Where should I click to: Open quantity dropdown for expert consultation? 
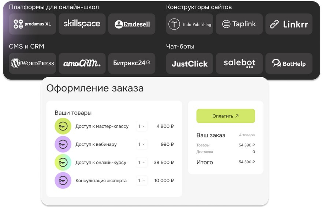pyautogui.click(x=142, y=180)
